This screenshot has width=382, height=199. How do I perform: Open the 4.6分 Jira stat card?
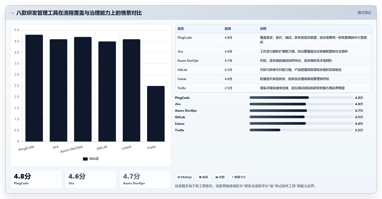click(91, 179)
